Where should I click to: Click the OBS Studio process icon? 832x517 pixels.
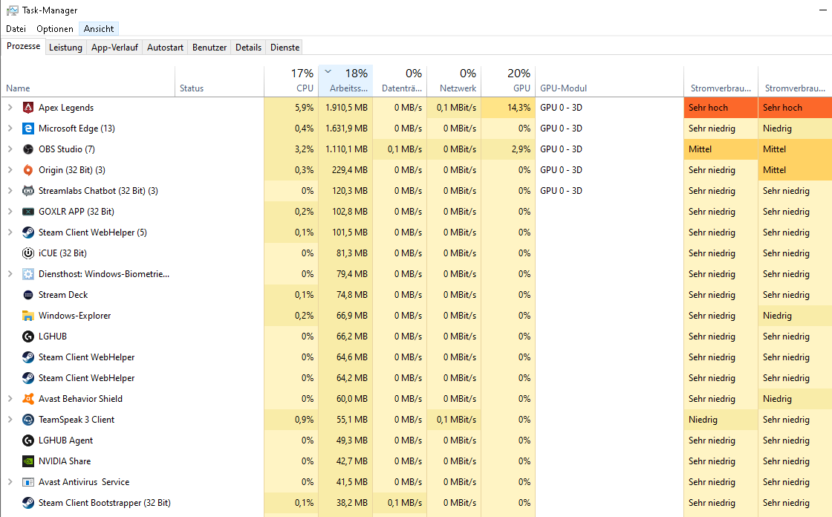point(28,149)
